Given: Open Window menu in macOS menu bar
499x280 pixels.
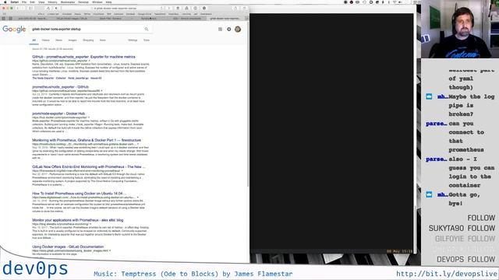Looking at the screenshot, I should (97, 2).
